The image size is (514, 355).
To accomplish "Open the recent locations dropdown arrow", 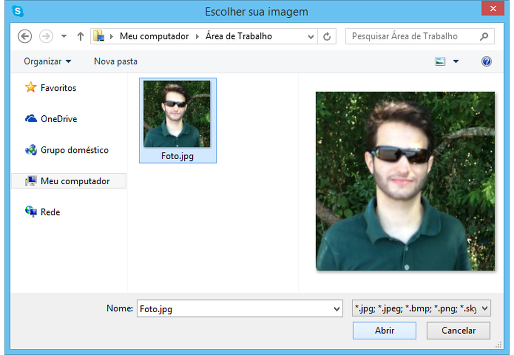I will pyautogui.click(x=64, y=37).
